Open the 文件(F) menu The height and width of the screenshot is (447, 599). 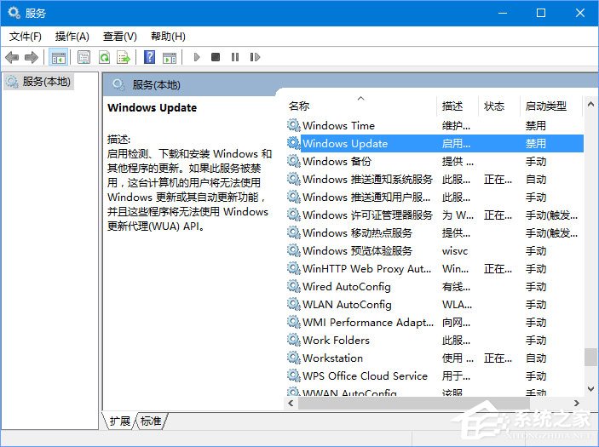tap(26, 37)
